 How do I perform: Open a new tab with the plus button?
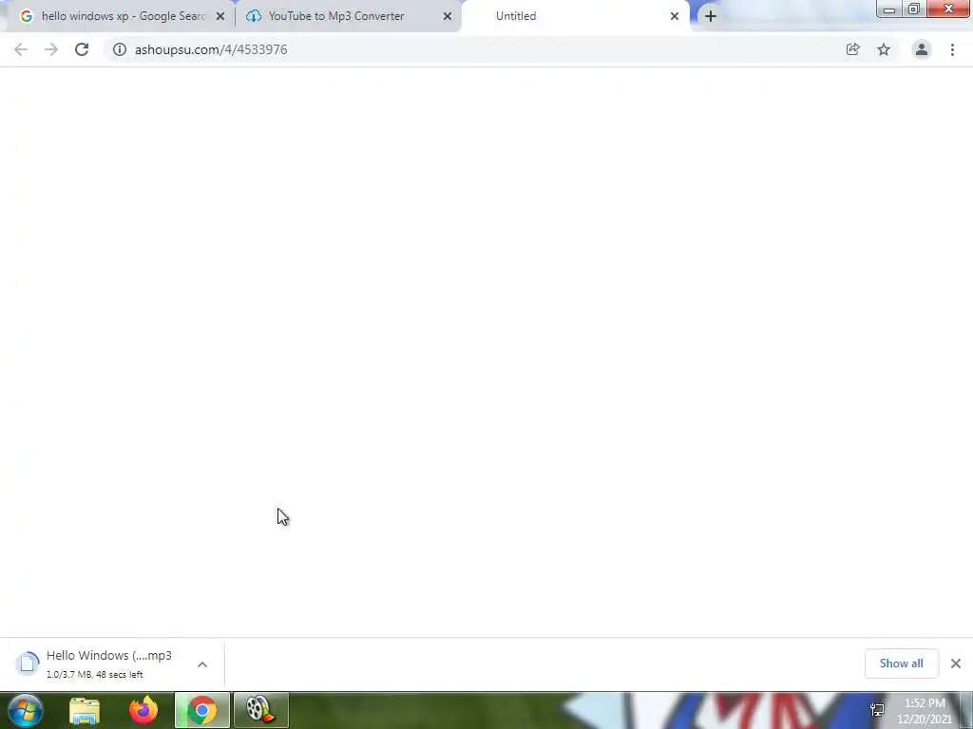711,16
